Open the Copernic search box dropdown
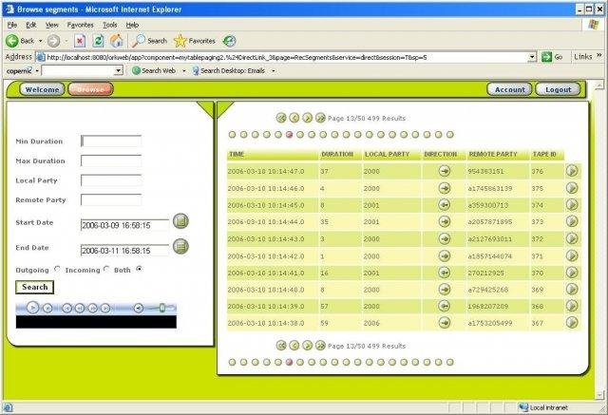Viewport: 608px width, 415px height. 123,71
